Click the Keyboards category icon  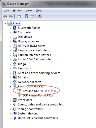tap(15, 68)
